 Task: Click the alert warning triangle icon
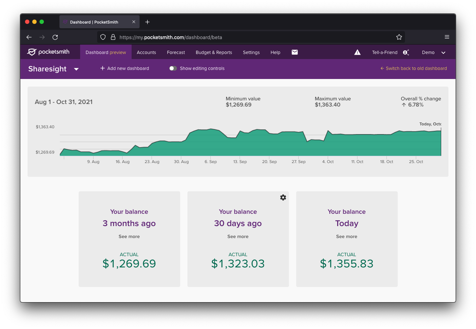(x=357, y=52)
